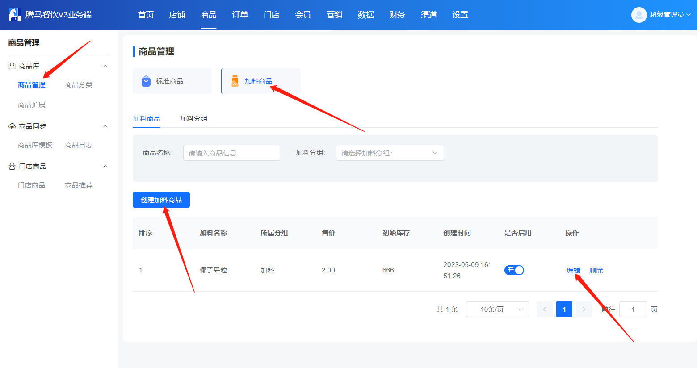This screenshot has width=697, height=368.
Task: Open 渠道 in top navigation
Action: pos(428,15)
